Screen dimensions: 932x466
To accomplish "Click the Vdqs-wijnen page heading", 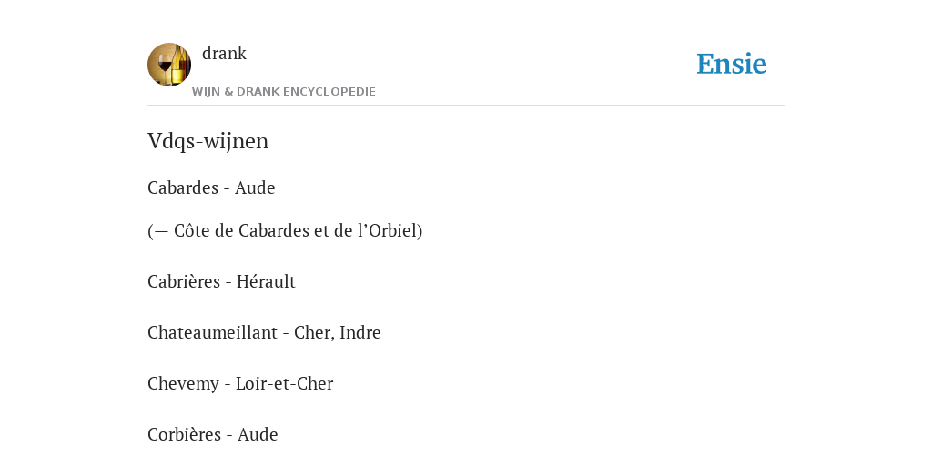I will [x=208, y=141].
